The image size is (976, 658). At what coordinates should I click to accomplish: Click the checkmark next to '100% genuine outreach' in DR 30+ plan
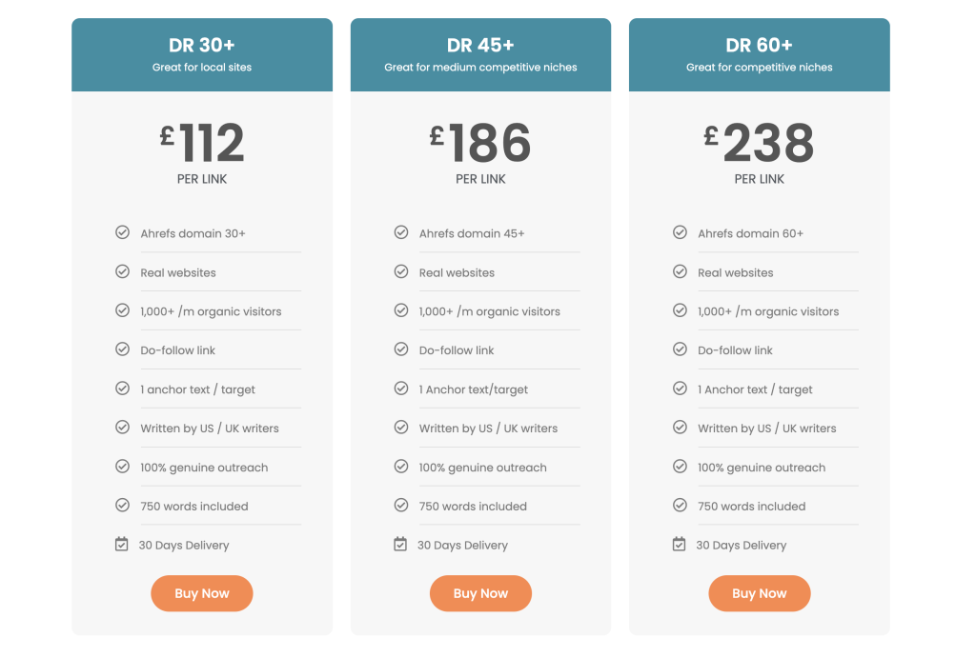[x=122, y=467]
